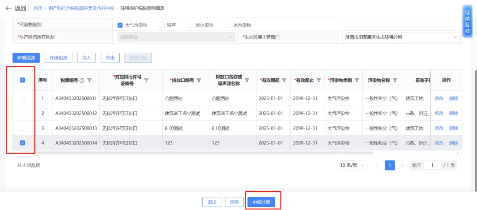
Task: Open the 10条/页 page size dropdown
Action: click(352, 165)
